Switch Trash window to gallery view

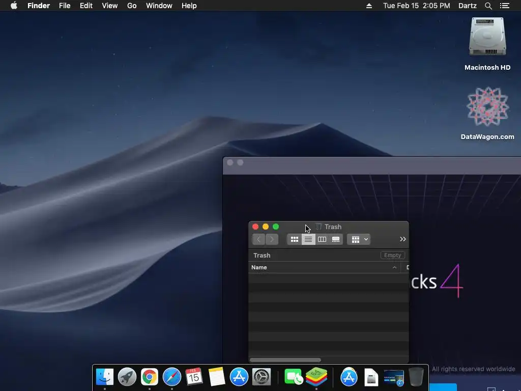coord(336,239)
